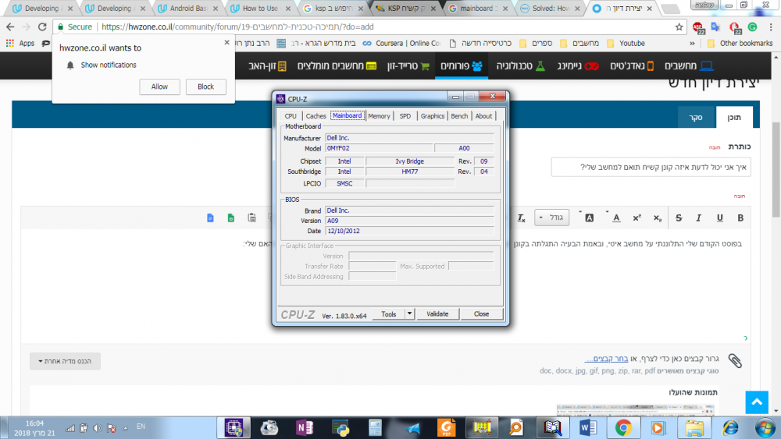This screenshot has height=439, width=781.
Task: Open the font size dropdown in the editor
Action: click(x=552, y=218)
